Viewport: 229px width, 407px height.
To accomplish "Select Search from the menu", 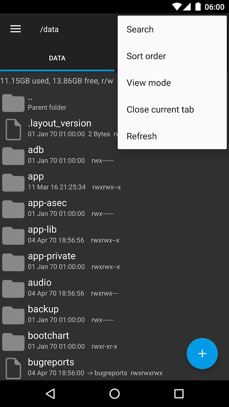I will pos(140,29).
